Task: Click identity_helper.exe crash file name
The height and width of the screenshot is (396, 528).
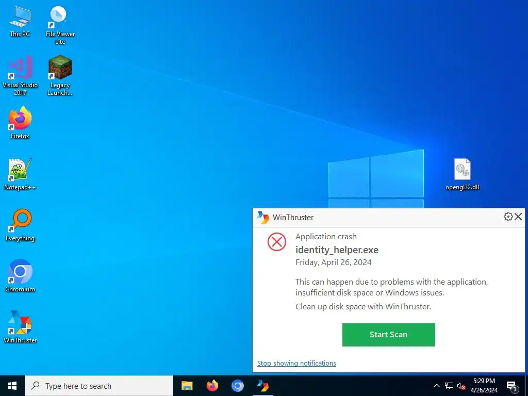Action: 337,250
